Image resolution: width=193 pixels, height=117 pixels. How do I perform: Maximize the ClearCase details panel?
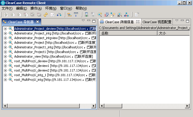point(188,21)
